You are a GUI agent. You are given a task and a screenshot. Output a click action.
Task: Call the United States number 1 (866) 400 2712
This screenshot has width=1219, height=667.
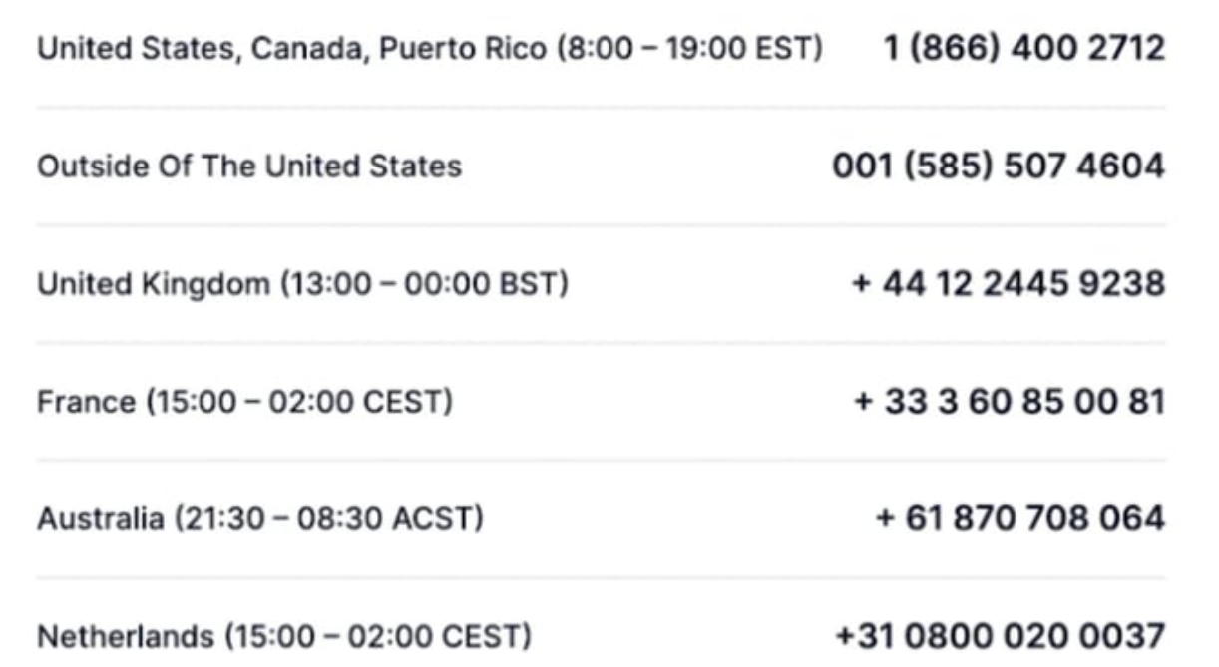pyautogui.click(x=1024, y=48)
